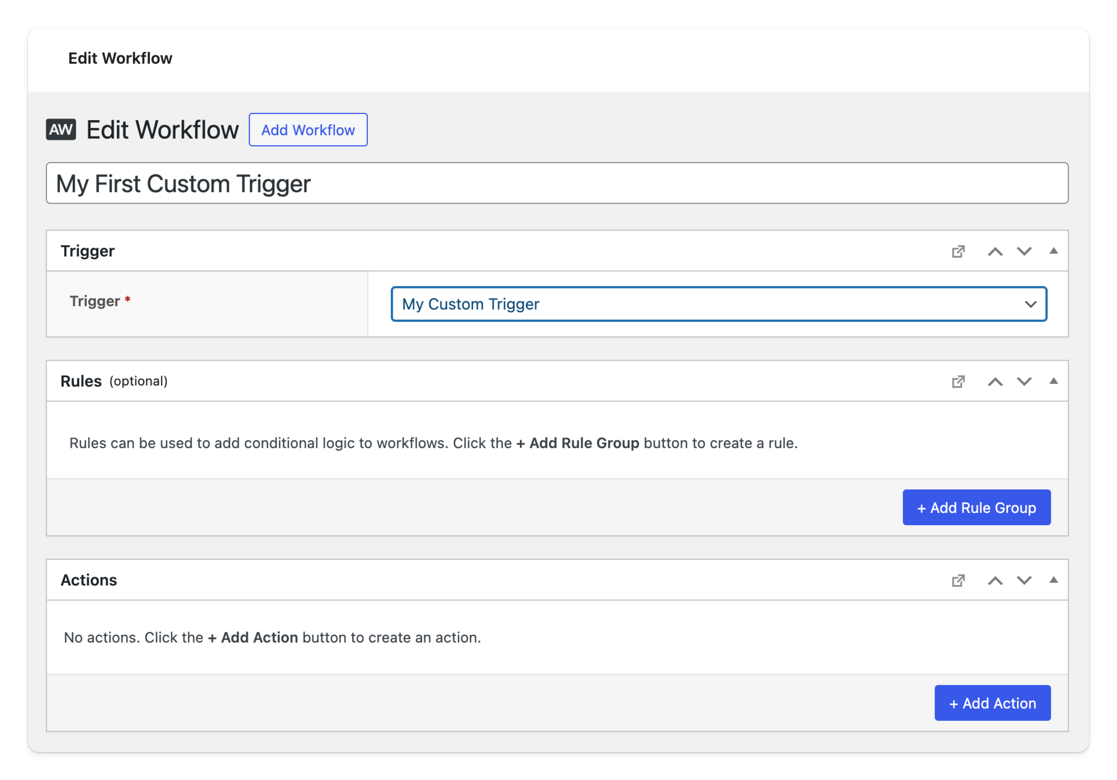Click the AW AutomateWoo badge icon
Image resolution: width=1117 pixels, height=780 pixels.
tap(61, 129)
